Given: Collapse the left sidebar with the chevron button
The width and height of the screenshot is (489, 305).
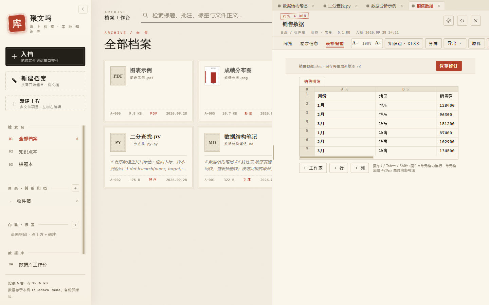Looking at the screenshot, I should (83, 9).
